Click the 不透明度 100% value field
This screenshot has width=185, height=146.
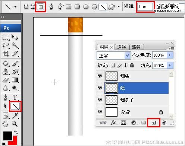click(160, 55)
